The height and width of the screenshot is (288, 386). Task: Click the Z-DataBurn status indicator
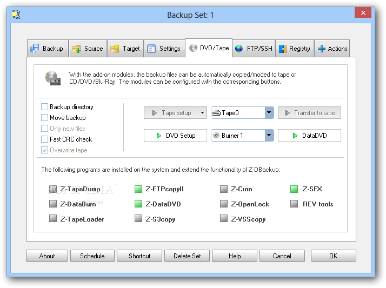(53, 204)
